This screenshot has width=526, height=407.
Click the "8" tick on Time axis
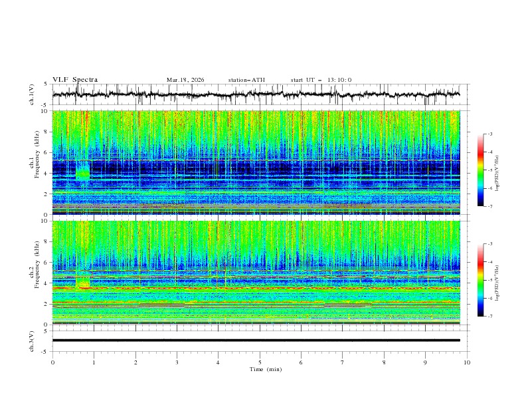[384, 362]
